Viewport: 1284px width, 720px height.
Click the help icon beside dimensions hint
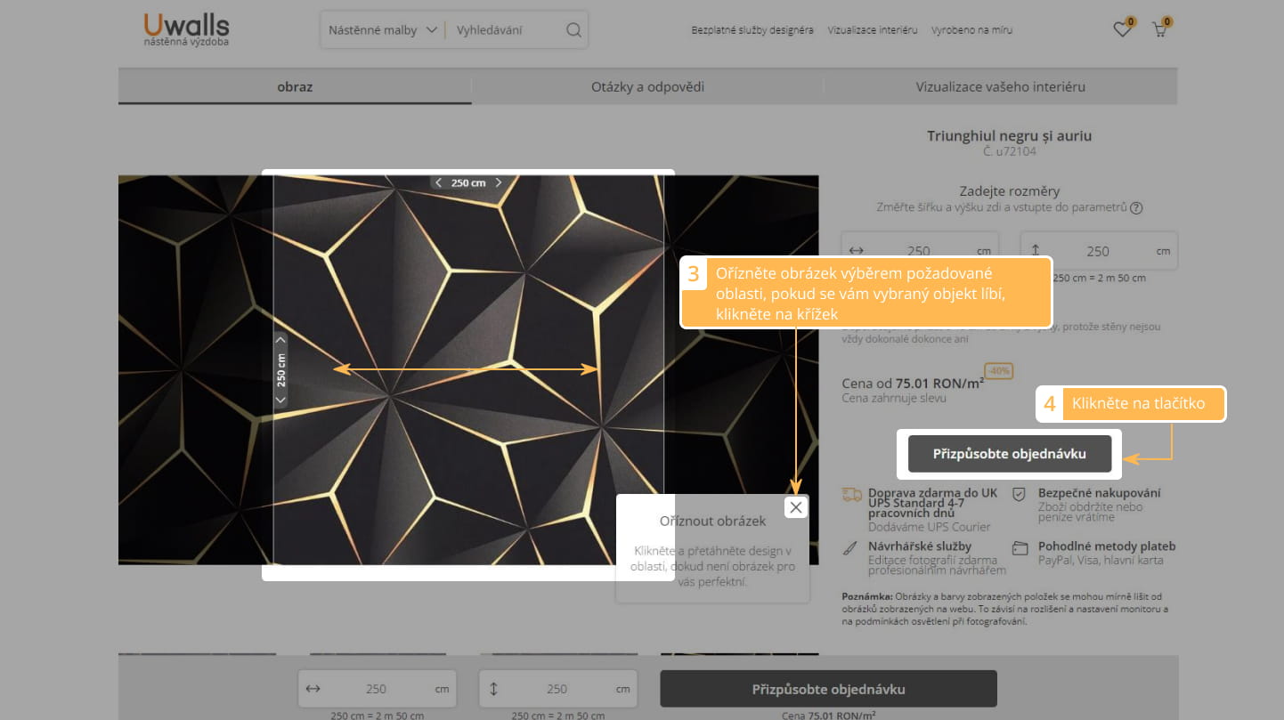click(1135, 208)
